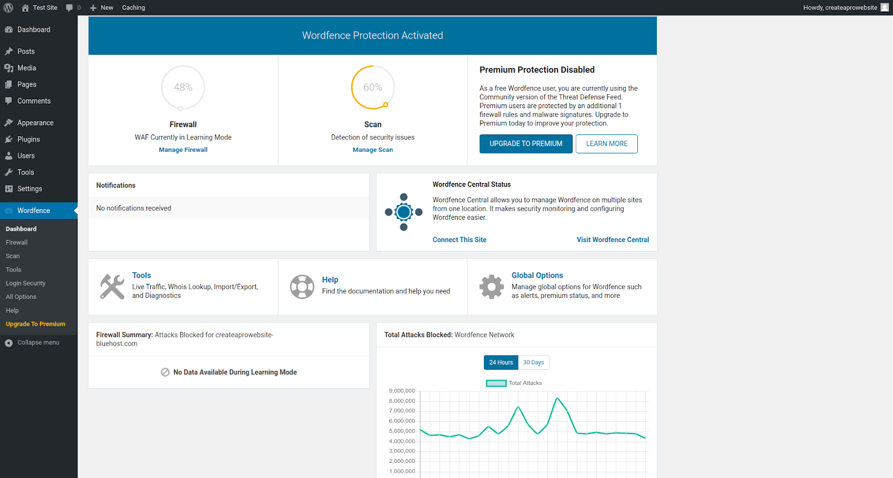Open Wordfence Tools submenu item
This screenshot has height=478, width=893.
[x=13, y=269]
